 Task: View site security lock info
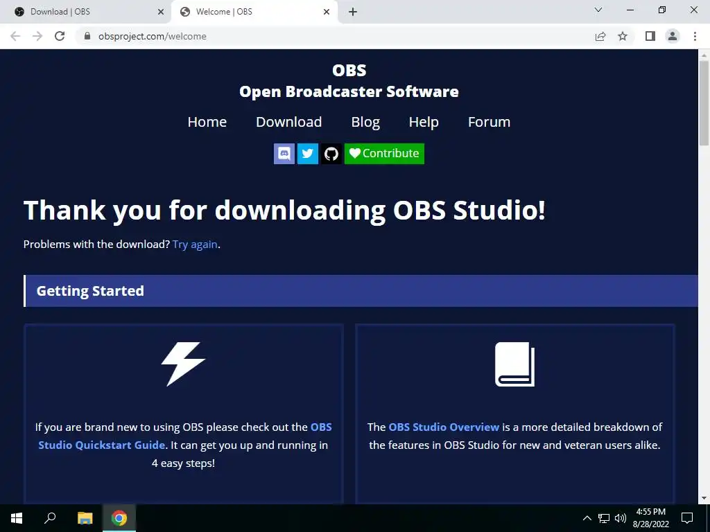[x=87, y=36]
